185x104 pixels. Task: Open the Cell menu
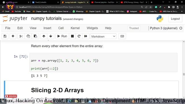pyautogui.click(x=61, y=28)
